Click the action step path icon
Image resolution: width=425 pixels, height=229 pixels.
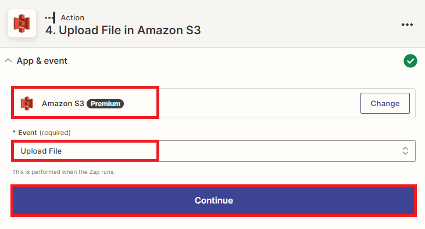click(x=51, y=17)
